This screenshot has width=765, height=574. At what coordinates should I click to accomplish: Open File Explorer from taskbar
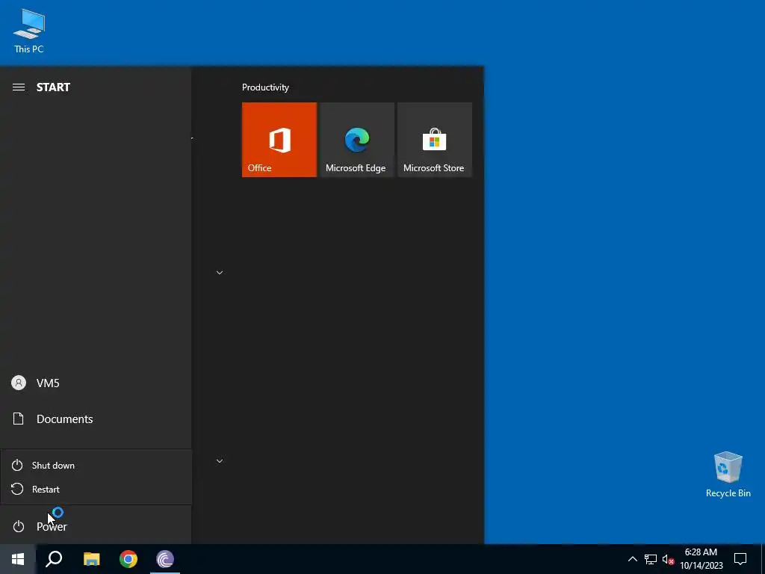coord(91,559)
